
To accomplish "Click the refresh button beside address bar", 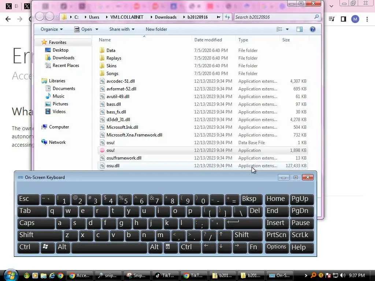I will 227,17.
